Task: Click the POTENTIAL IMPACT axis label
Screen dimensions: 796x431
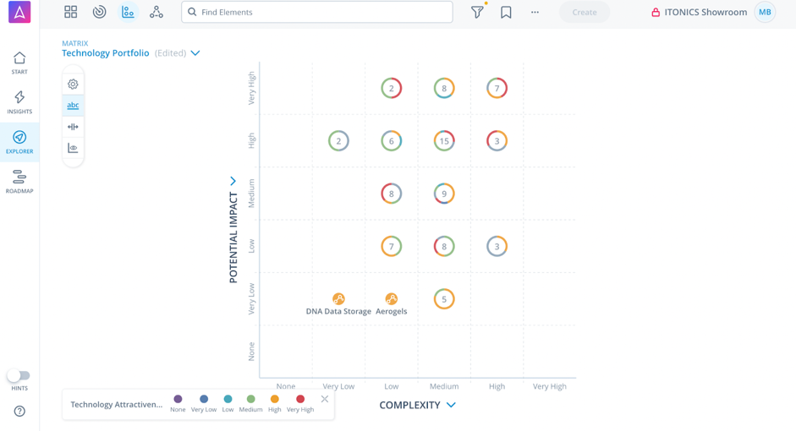Action: [x=233, y=237]
